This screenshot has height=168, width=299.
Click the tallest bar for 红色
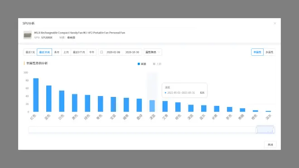coord(36,95)
